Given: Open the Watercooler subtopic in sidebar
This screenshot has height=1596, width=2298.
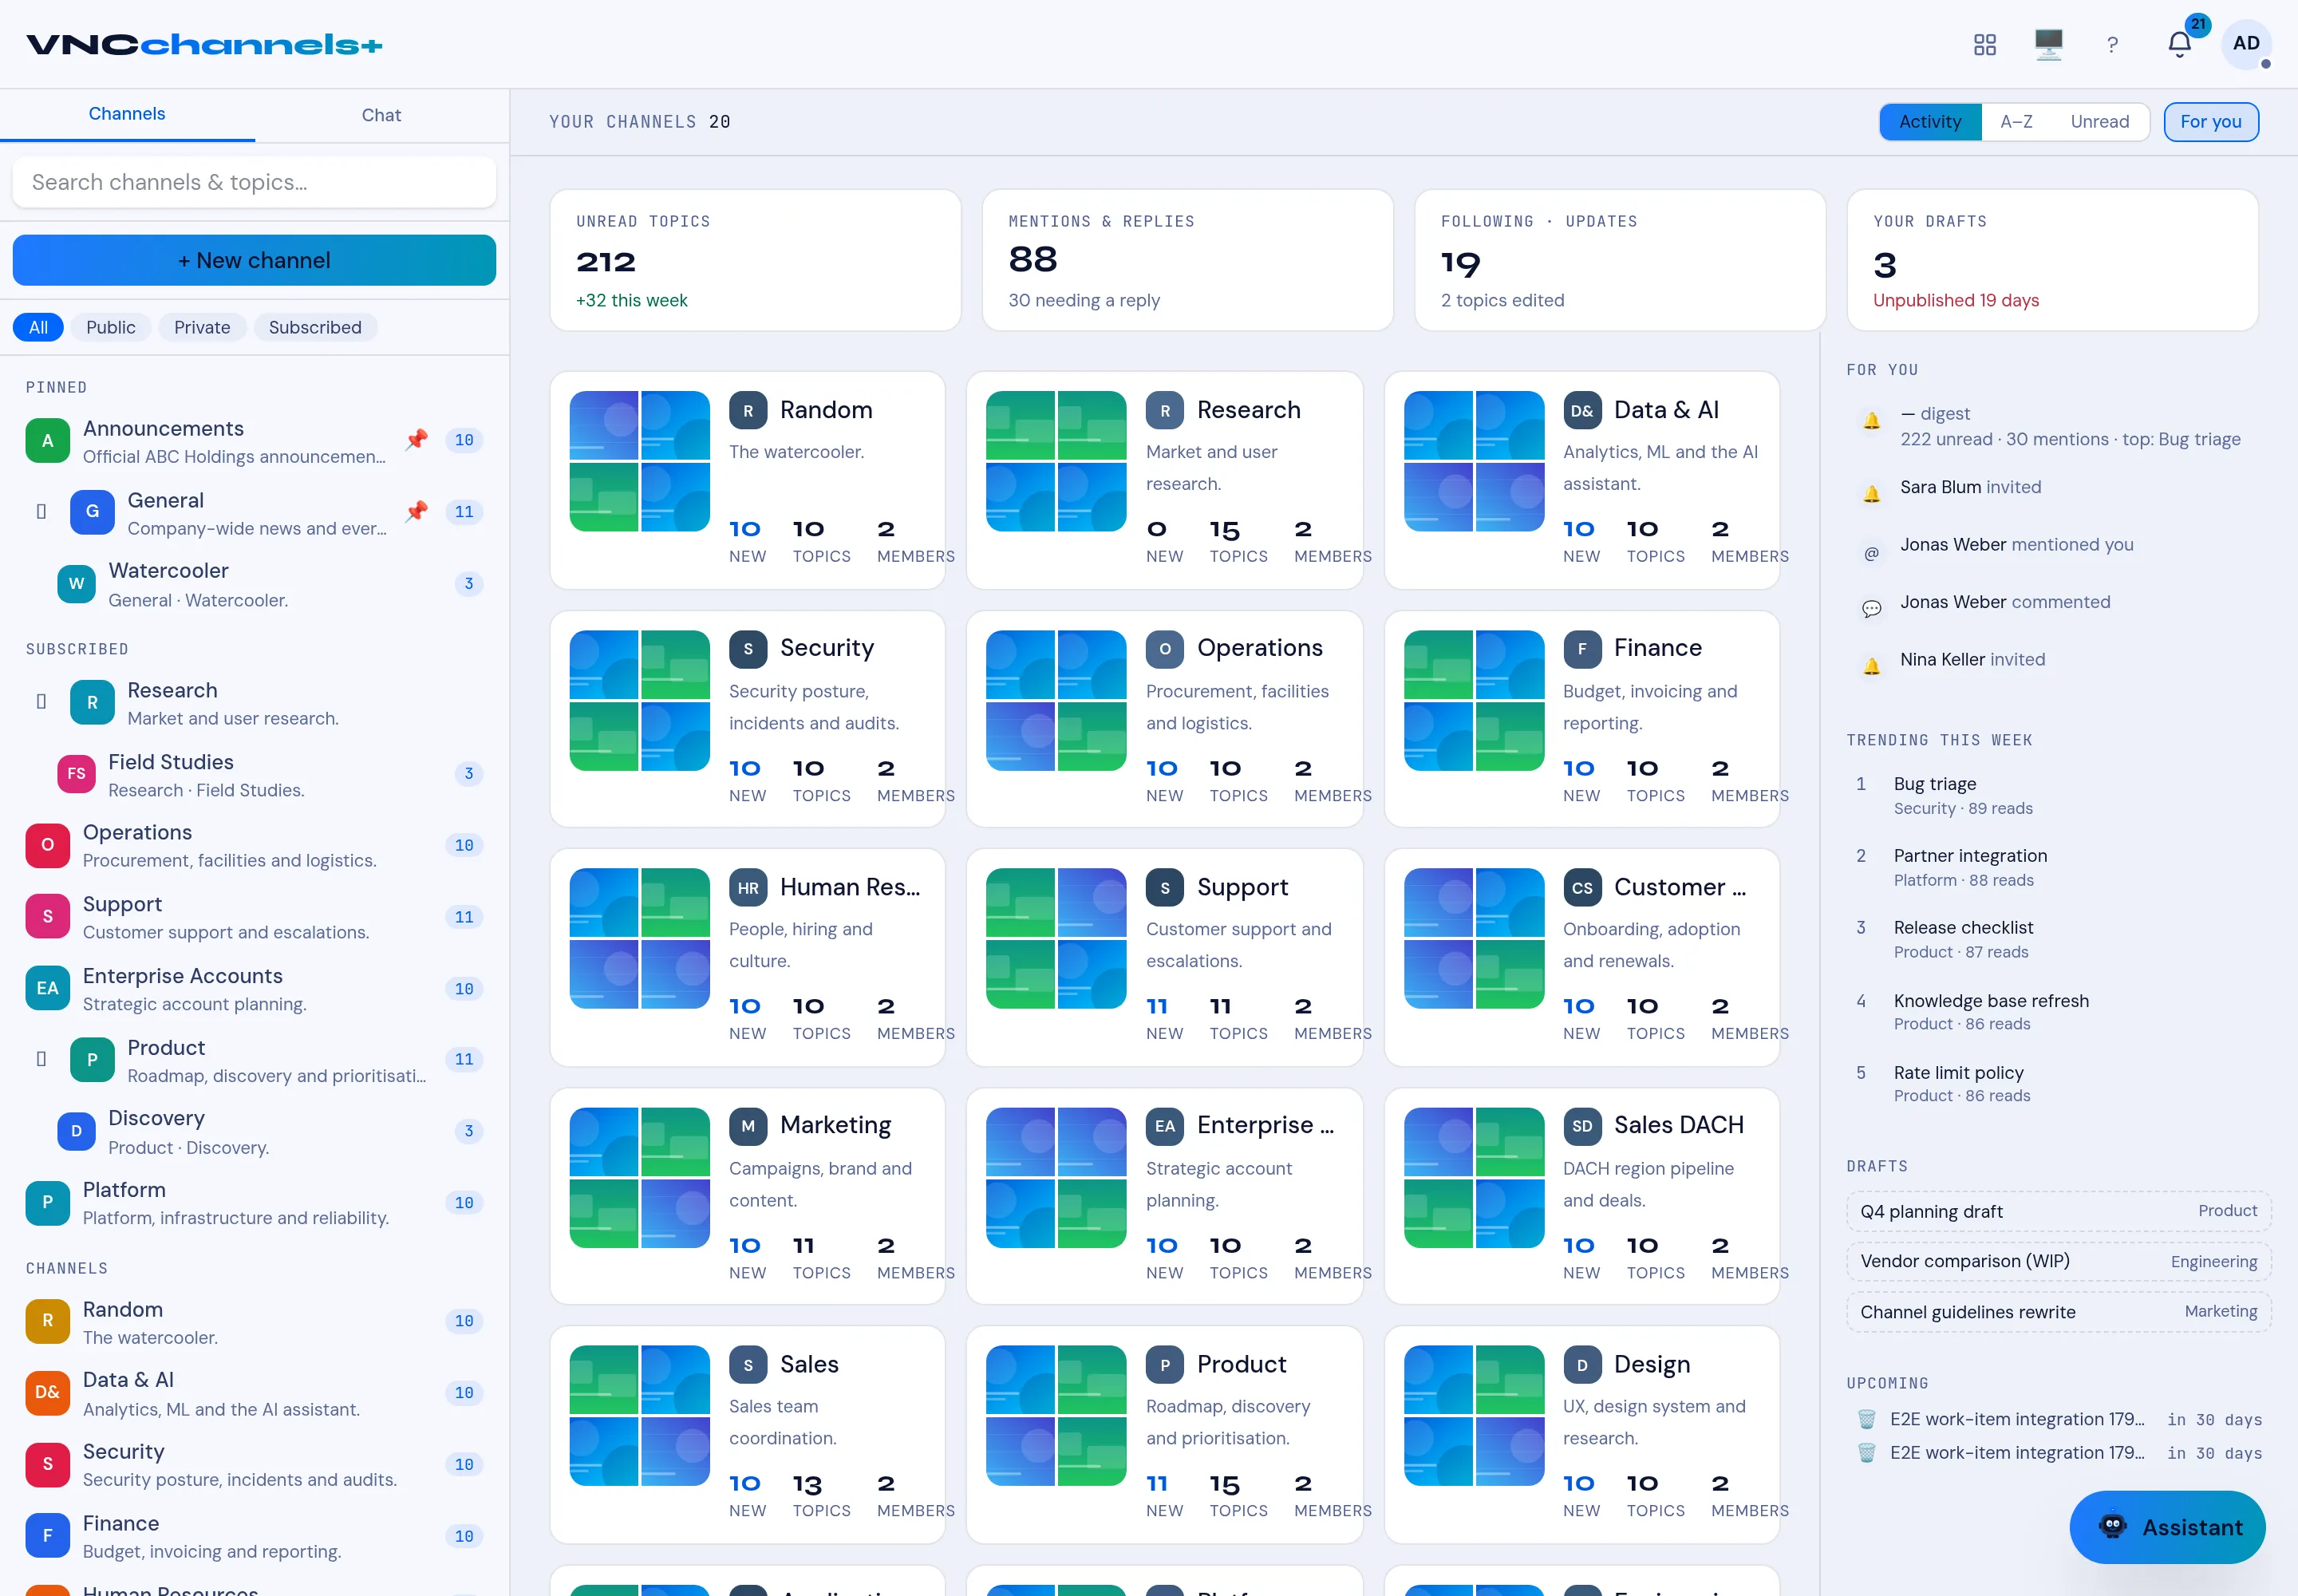Looking at the screenshot, I should [x=254, y=584].
